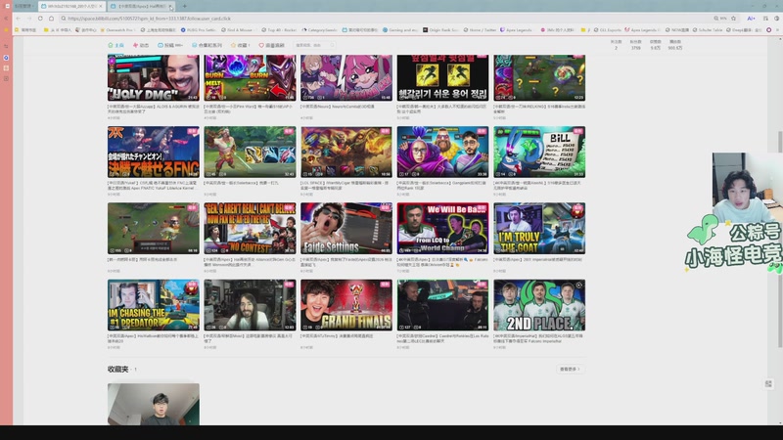Open the Schulte Table bookmark
Image resolution: width=783 pixels, height=440 pixels.
point(708,30)
